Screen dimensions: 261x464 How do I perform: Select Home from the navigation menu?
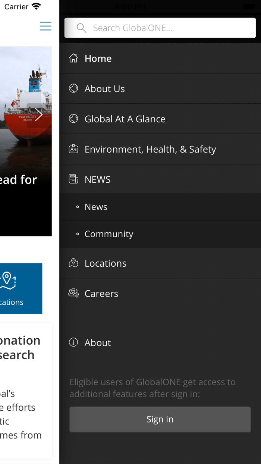pos(98,58)
